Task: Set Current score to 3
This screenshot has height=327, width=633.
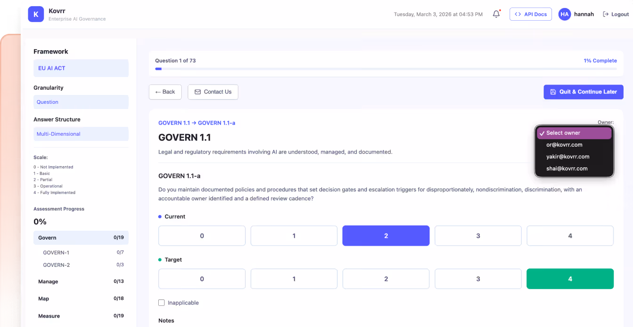Action: [478, 236]
